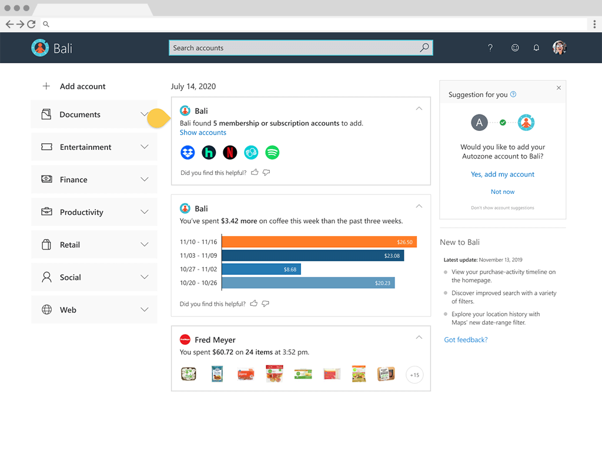Click the orange $26.50 bar
This screenshot has width=602, height=451.
(x=319, y=242)
